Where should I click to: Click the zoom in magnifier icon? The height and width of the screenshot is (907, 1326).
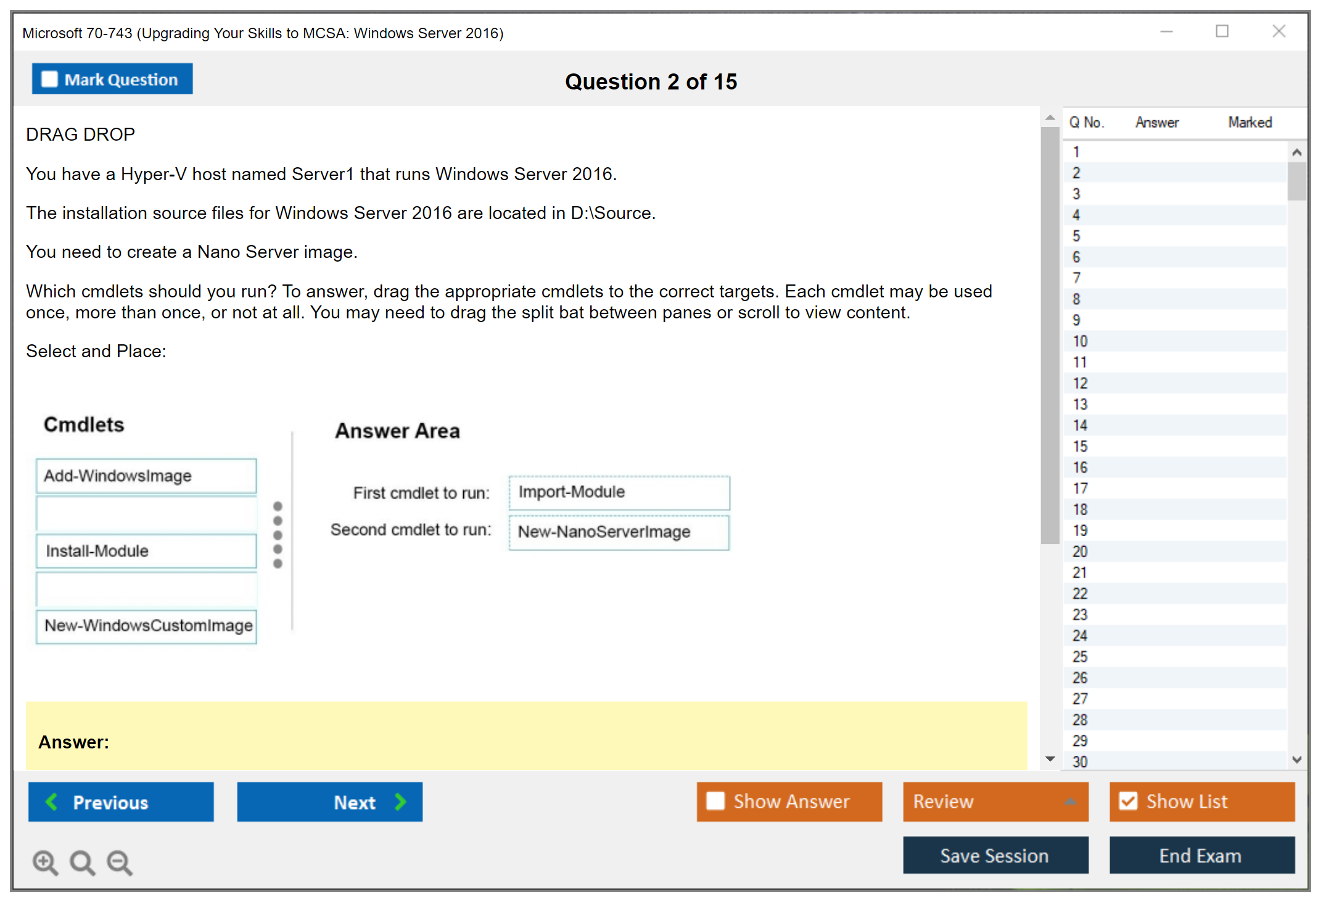(x=44, y=861)
